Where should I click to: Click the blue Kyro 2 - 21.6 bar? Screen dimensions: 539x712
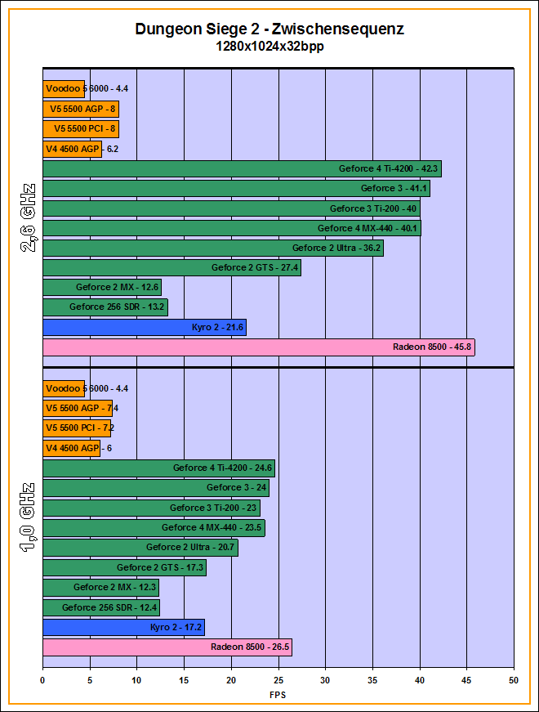[144, 328]
